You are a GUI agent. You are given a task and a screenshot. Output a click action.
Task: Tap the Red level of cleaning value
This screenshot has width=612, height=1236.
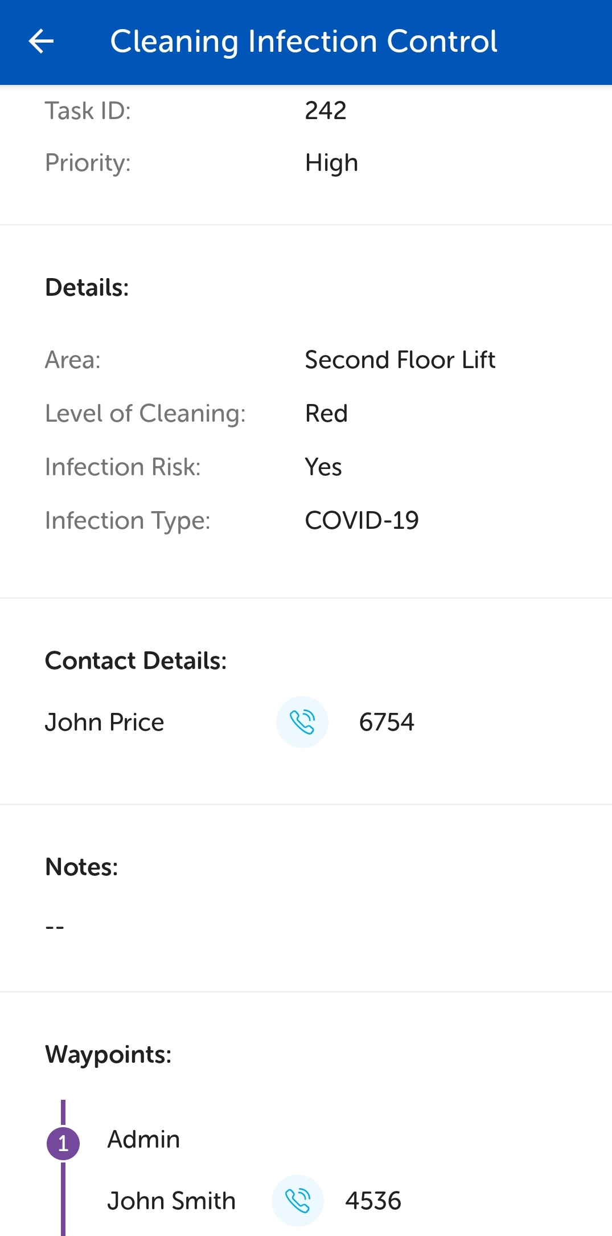pyautogui.click(x=326, y=413)
